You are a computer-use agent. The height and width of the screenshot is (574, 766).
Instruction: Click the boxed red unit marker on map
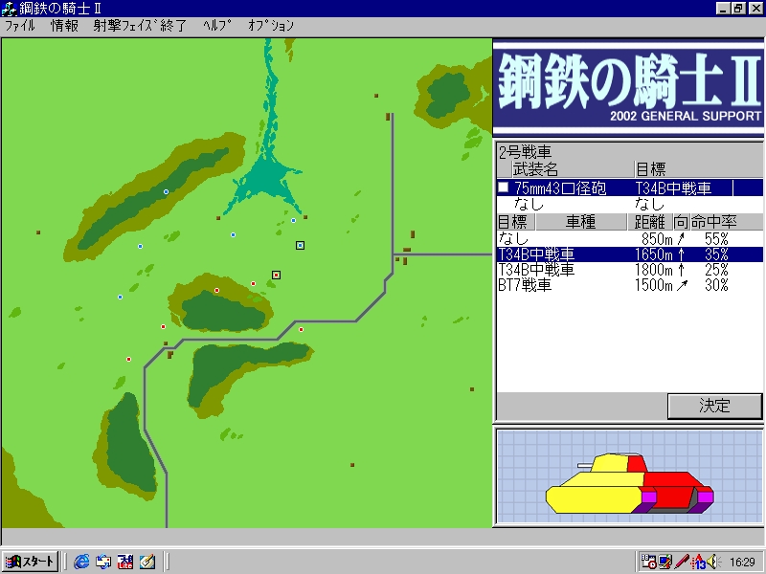click(277, 275)
